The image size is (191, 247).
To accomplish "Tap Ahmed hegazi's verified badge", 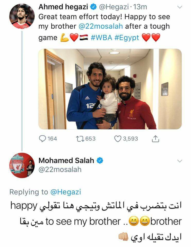I will click(93, 7).
